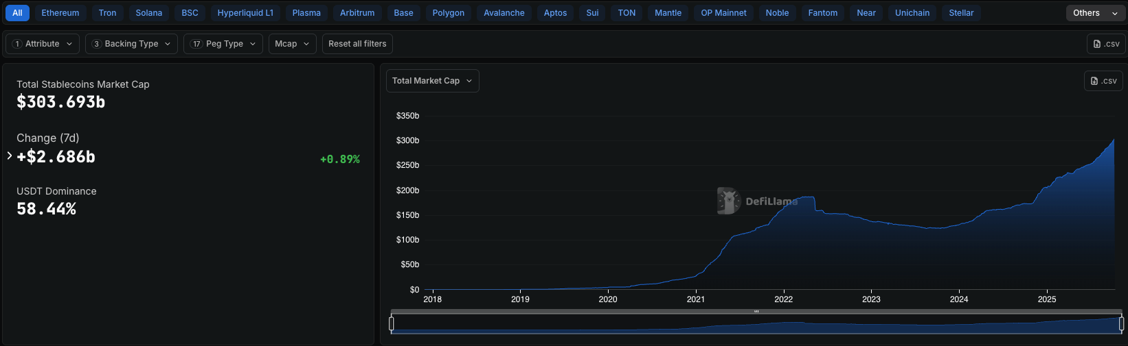This screenshot has width=1128, height=346.
Task: Open the Solana chain tab
Action: (x=149, y=13)
